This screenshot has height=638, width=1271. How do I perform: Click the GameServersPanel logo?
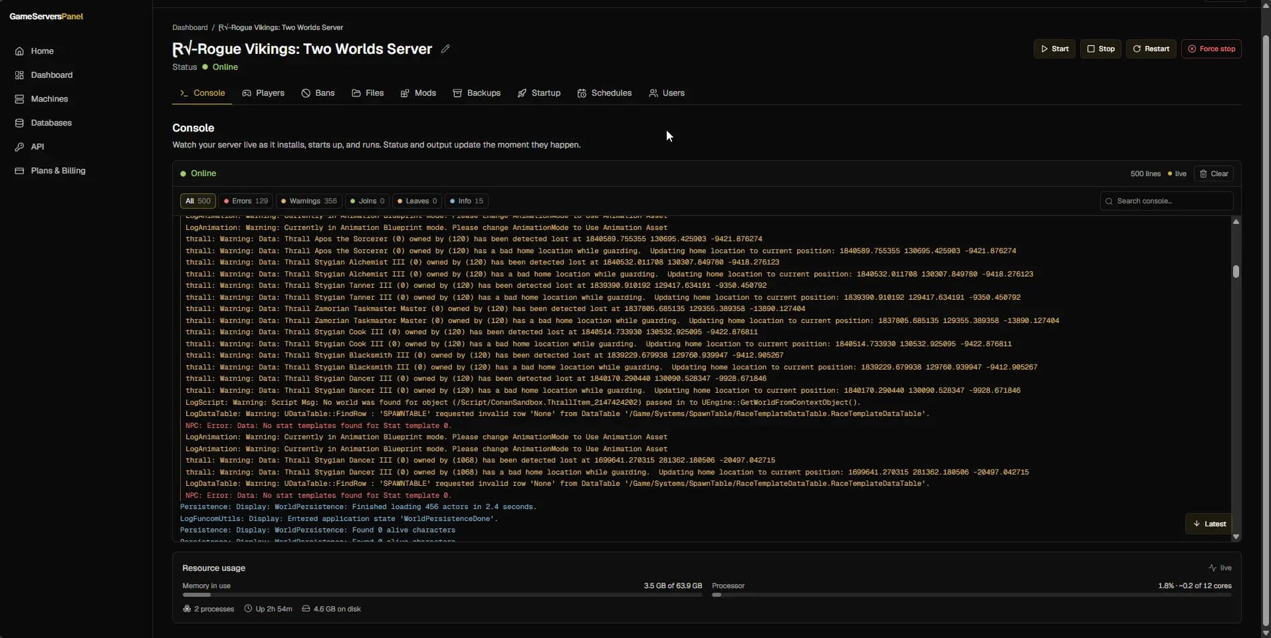point(47,17)
